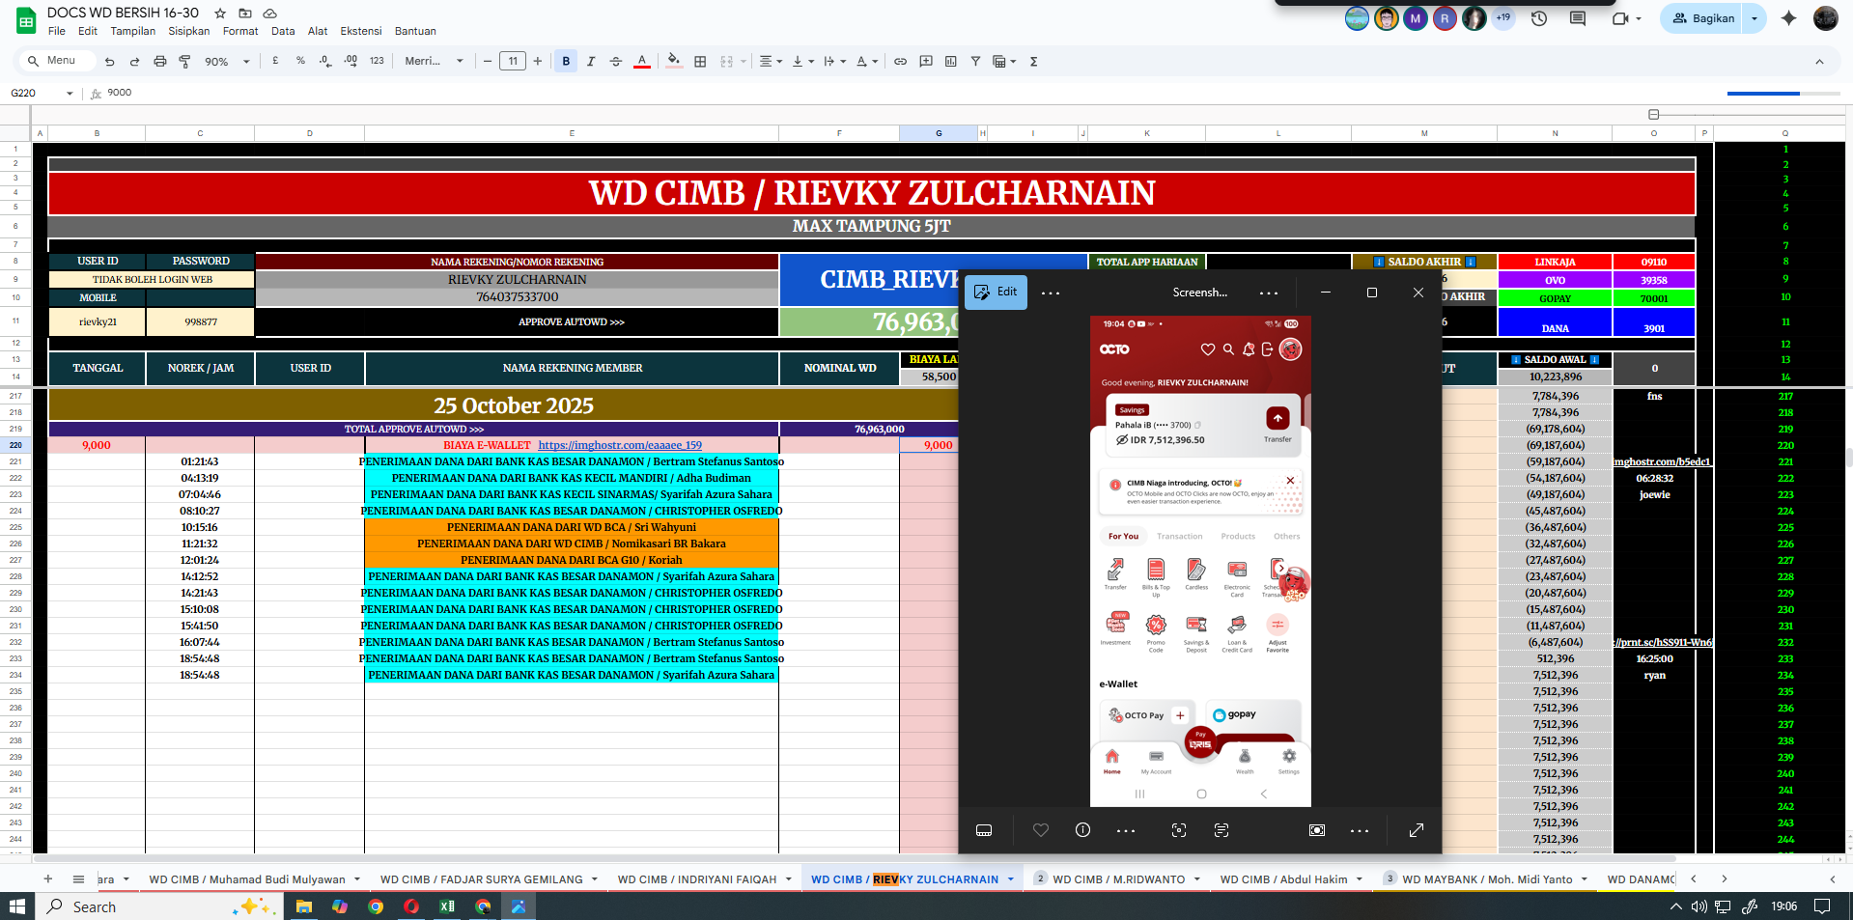Open the imghostr.com/eaaaee_159 link
Image resolution: width=1853 pixels, height=920 pixels.
[x=620, y=445]
